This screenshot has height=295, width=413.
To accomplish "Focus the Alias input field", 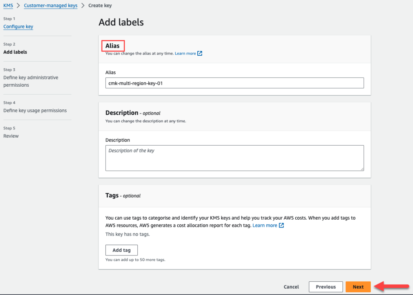I will pos(235,83).
